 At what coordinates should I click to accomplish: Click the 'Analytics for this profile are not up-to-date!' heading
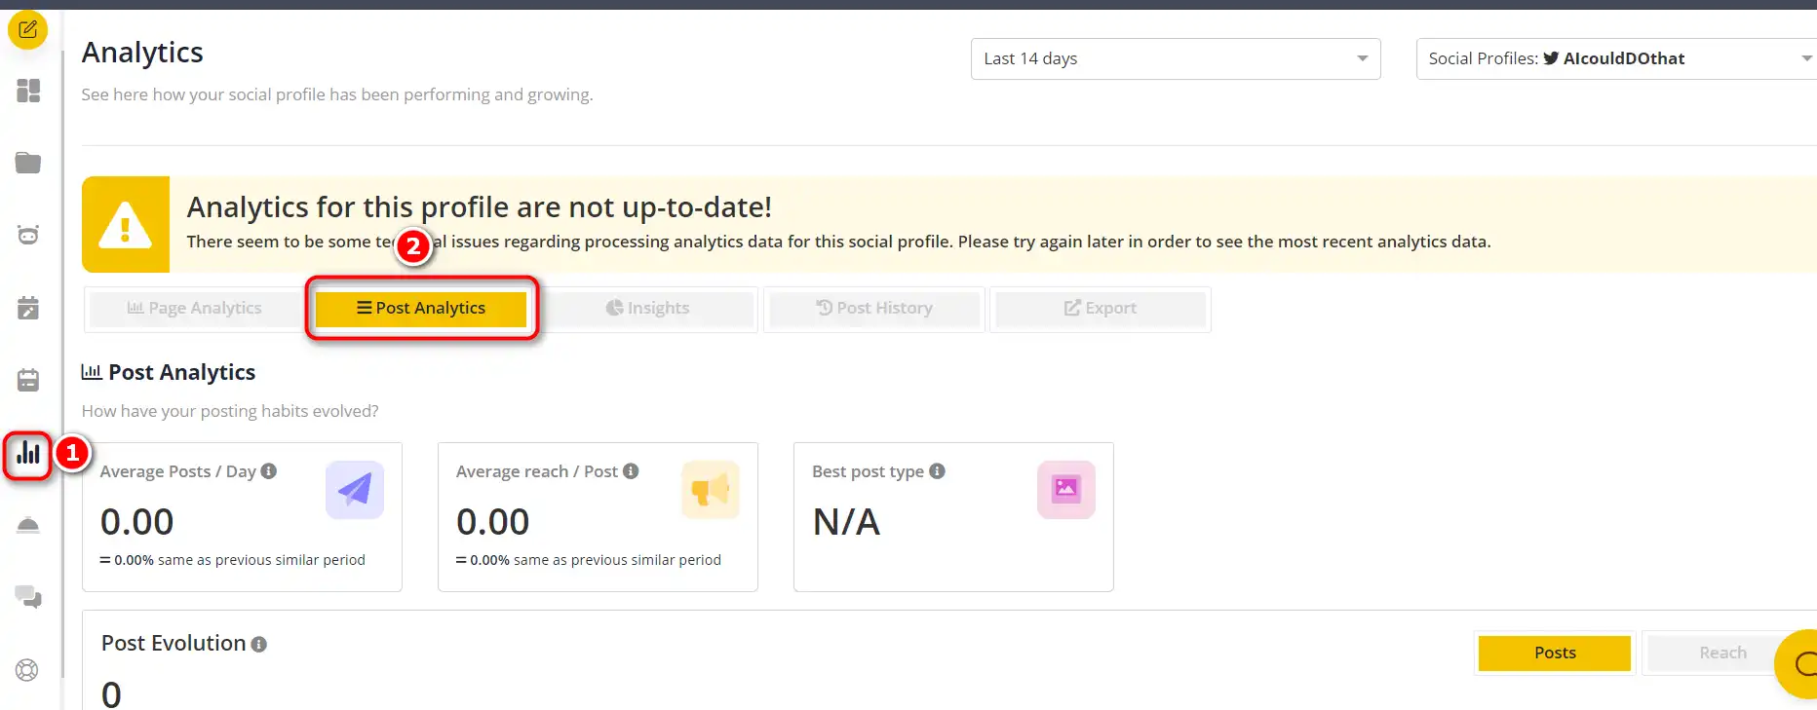(479, 206)
